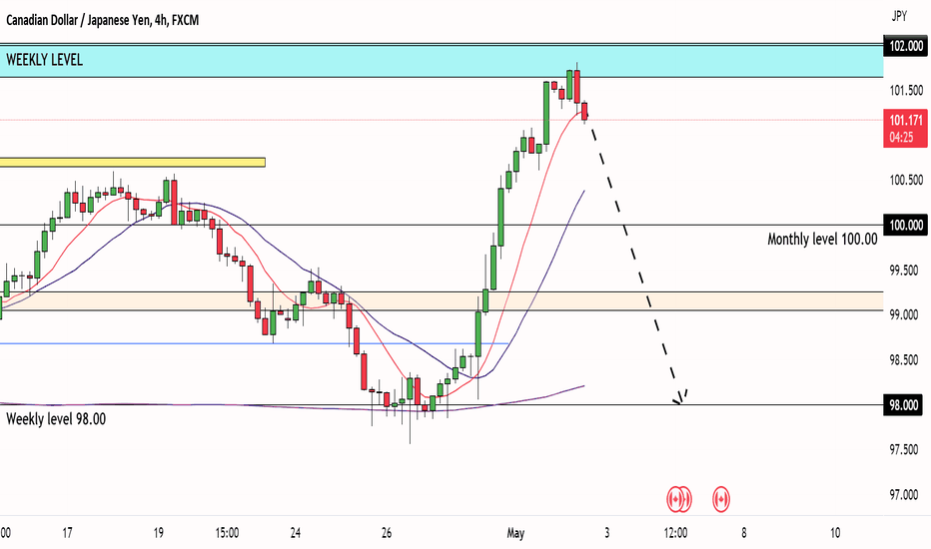Select the 102.000 price label on the axis

pos(905,46)
